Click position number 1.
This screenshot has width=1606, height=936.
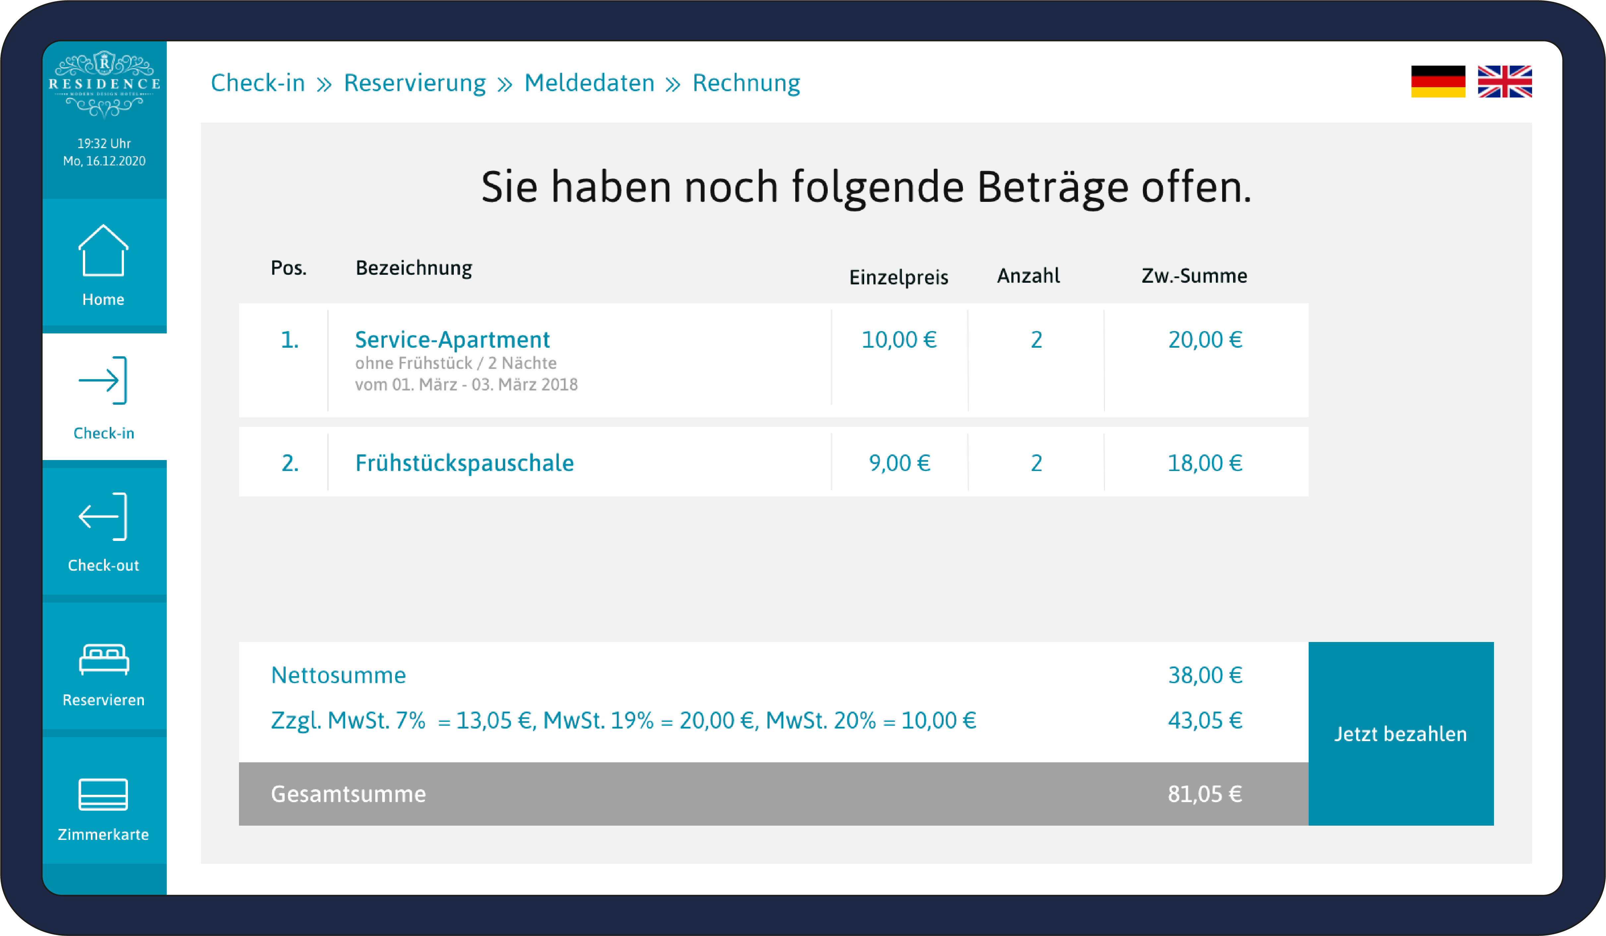coord(290,340)
